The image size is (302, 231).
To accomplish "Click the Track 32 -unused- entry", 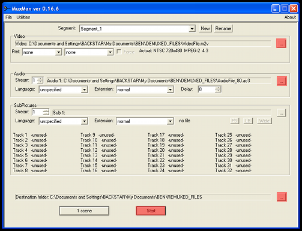I will click(234, 170).
